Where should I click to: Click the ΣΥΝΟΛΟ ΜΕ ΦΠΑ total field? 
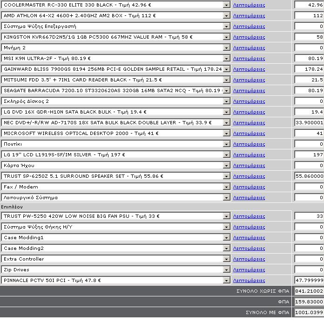309,313
